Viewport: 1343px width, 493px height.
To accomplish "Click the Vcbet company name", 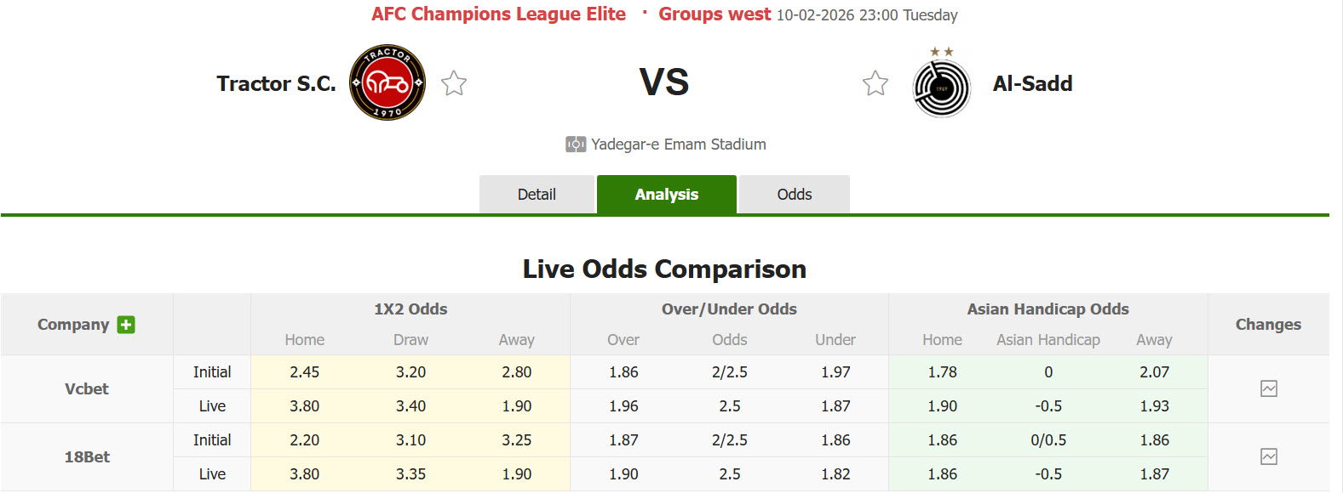I will [87, 388].
